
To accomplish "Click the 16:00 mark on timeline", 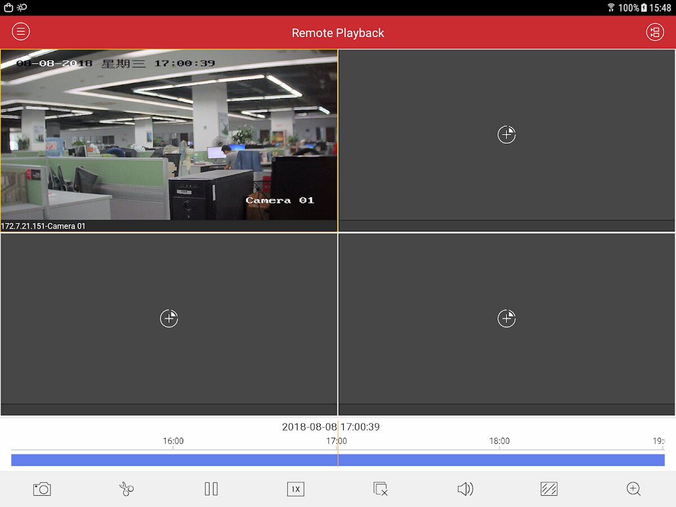I will tap(173, 441).
